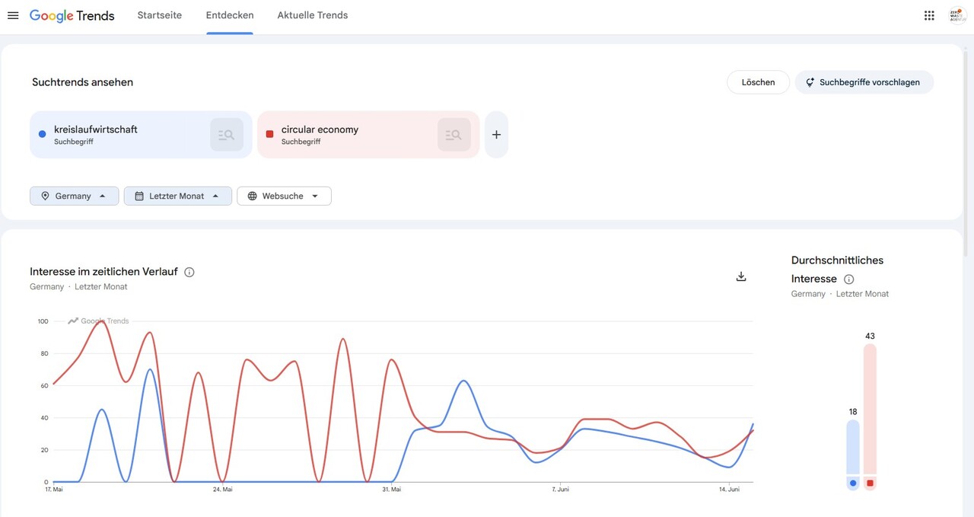Open search options for circular economy term
974x517 pixels.
pyautogui.click(x=454, y=135)
